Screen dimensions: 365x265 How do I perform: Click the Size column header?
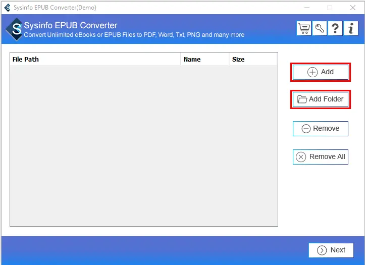click(x=253, y=60)
